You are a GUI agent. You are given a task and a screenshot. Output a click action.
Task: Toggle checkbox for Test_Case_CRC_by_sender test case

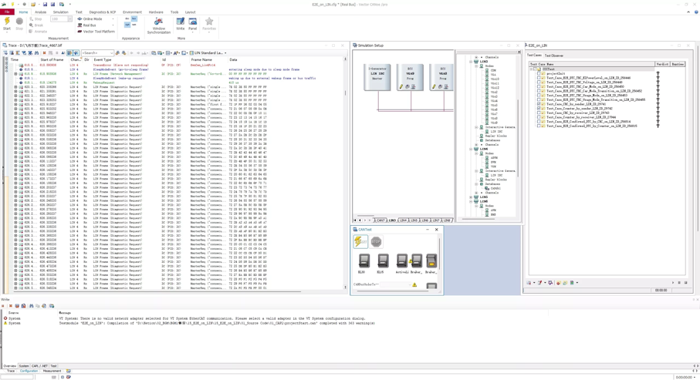click(539, 104)
